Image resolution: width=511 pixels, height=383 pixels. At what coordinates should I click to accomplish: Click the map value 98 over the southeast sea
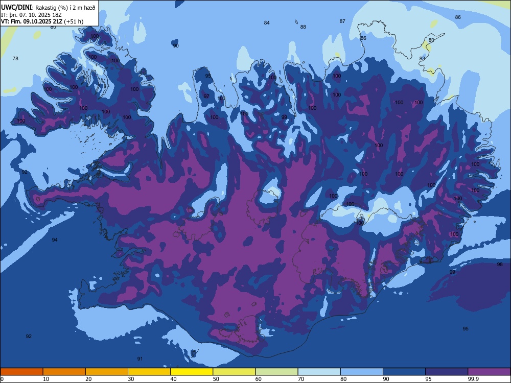500,265
